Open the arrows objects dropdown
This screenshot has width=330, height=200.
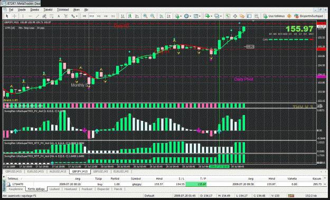[74, 16]
